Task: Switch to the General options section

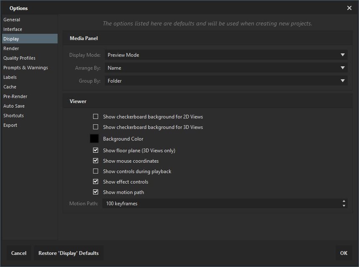Action: point(12,20)
